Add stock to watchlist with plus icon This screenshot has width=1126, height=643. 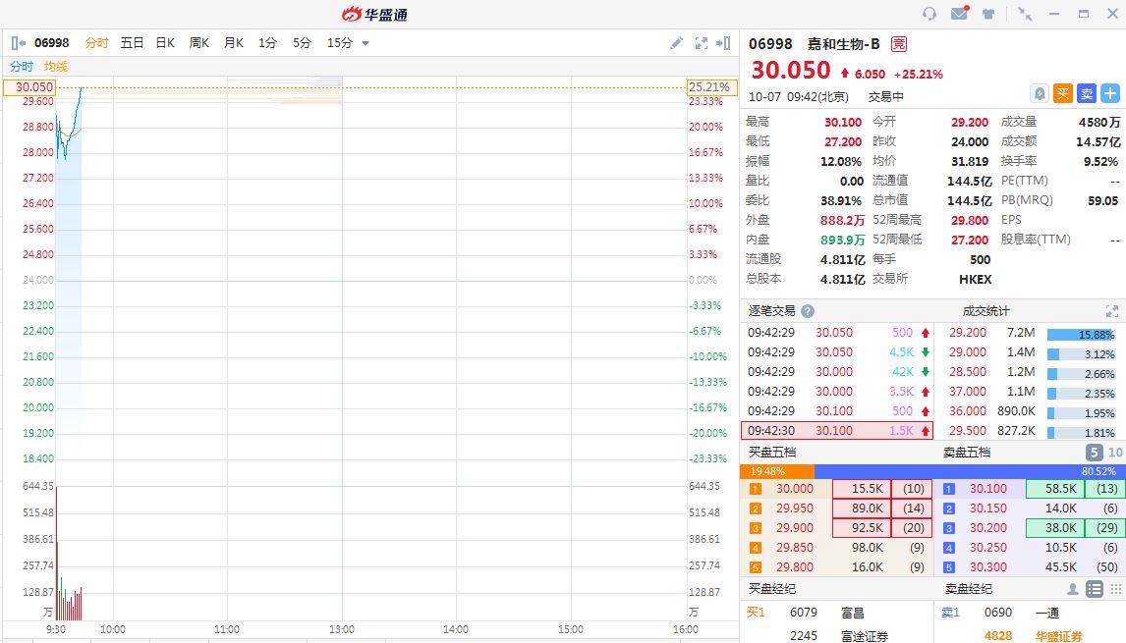pos(1109,93)
